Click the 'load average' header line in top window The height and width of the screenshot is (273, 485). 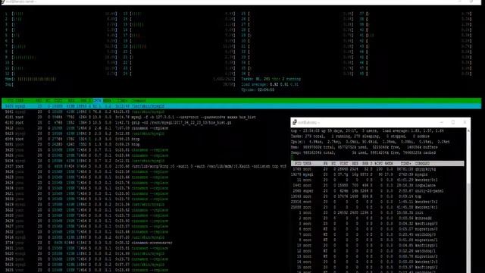tap(368, 130)
